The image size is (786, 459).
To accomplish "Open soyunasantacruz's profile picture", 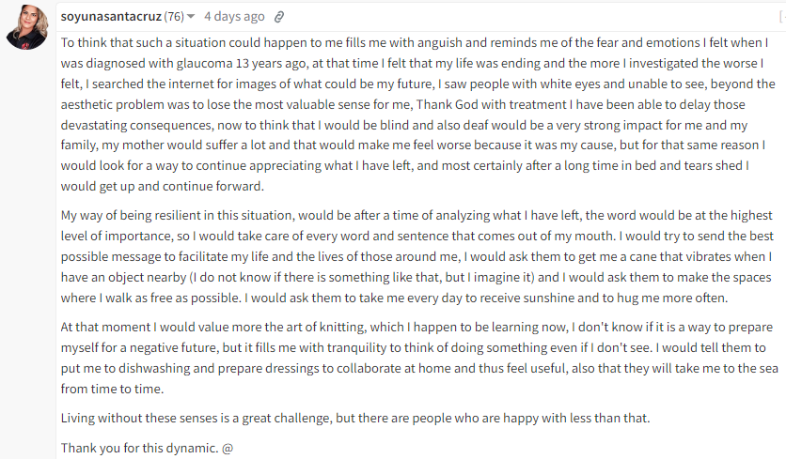I will point(27,27).
